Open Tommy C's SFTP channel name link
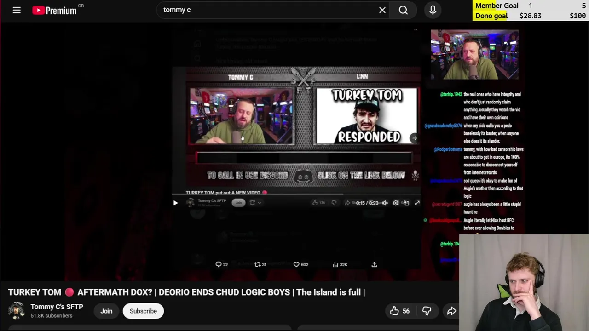The height and width of the screenshot is (331, 589). click(x=57, y=307)
